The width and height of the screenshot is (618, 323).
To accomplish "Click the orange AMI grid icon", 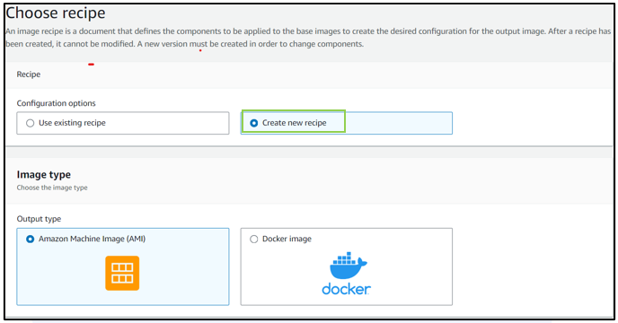I will coord(122,273).
